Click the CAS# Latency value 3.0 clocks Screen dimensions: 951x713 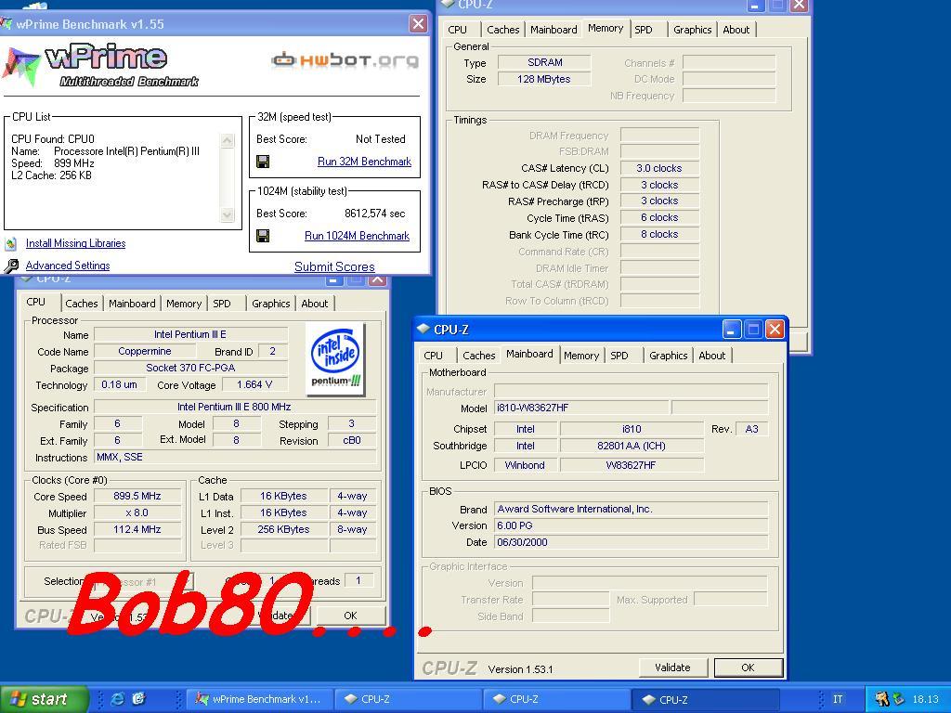659,168
